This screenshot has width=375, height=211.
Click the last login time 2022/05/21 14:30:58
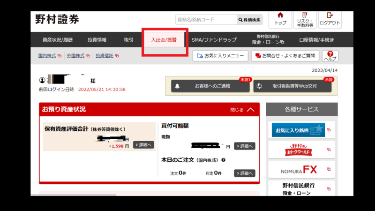[102, 90]
